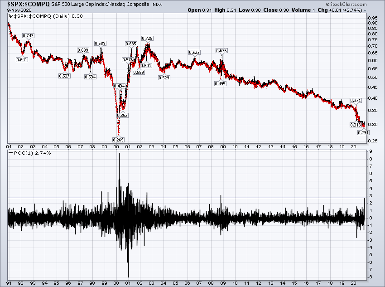Click the 0.95 price axis tick
This screenshot has height=287, width=385.
pos(373,18)
